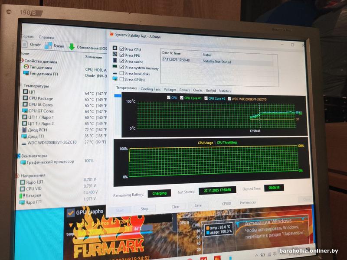Enable the Stress CPU checkbox

click(x=121, y=49)
